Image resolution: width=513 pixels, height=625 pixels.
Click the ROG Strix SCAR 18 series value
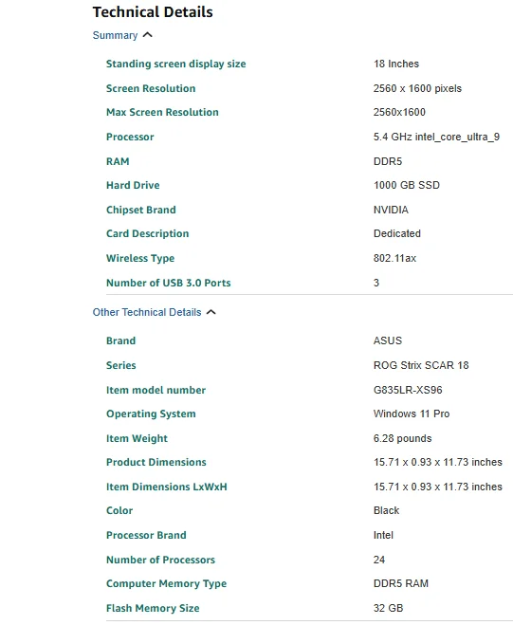[x=421, y=365]
